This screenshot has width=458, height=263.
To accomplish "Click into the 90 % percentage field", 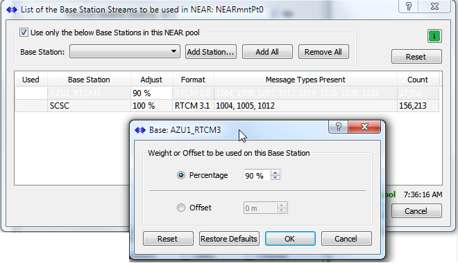I will [257, 175].
